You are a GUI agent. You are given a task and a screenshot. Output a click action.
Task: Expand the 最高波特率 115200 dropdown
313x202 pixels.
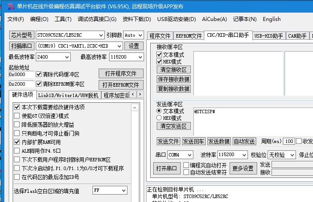(x=141, y=57)
